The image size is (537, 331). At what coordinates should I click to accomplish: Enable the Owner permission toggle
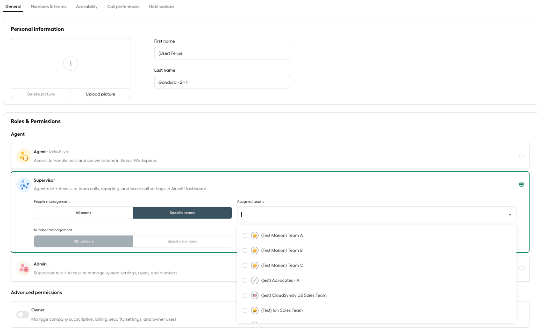tap(22, 315)
